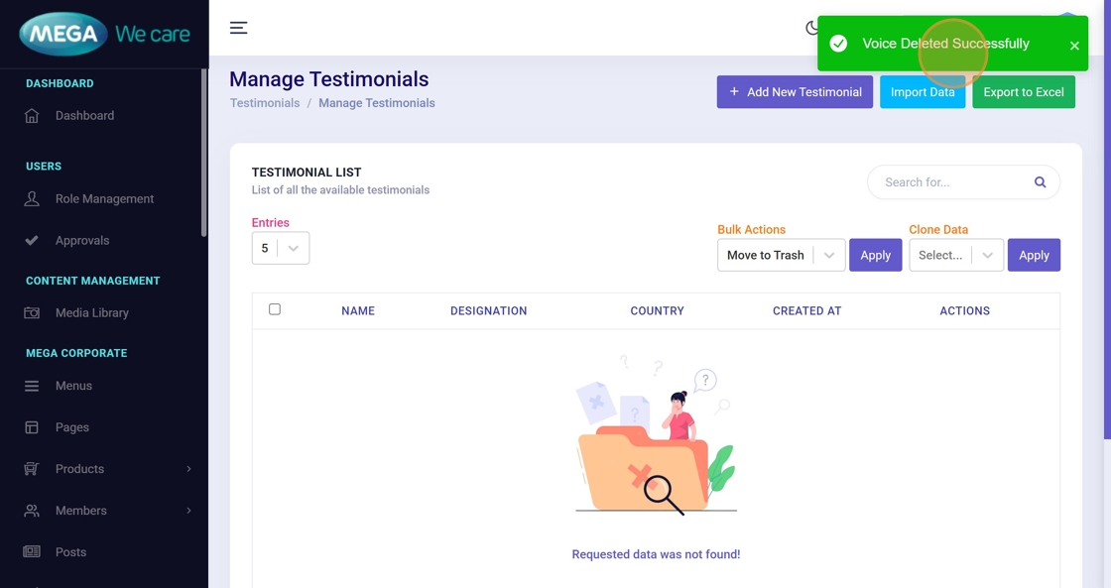Tick the select-all checkbox in table header
1111x588 pixels.
click(275, 309)
